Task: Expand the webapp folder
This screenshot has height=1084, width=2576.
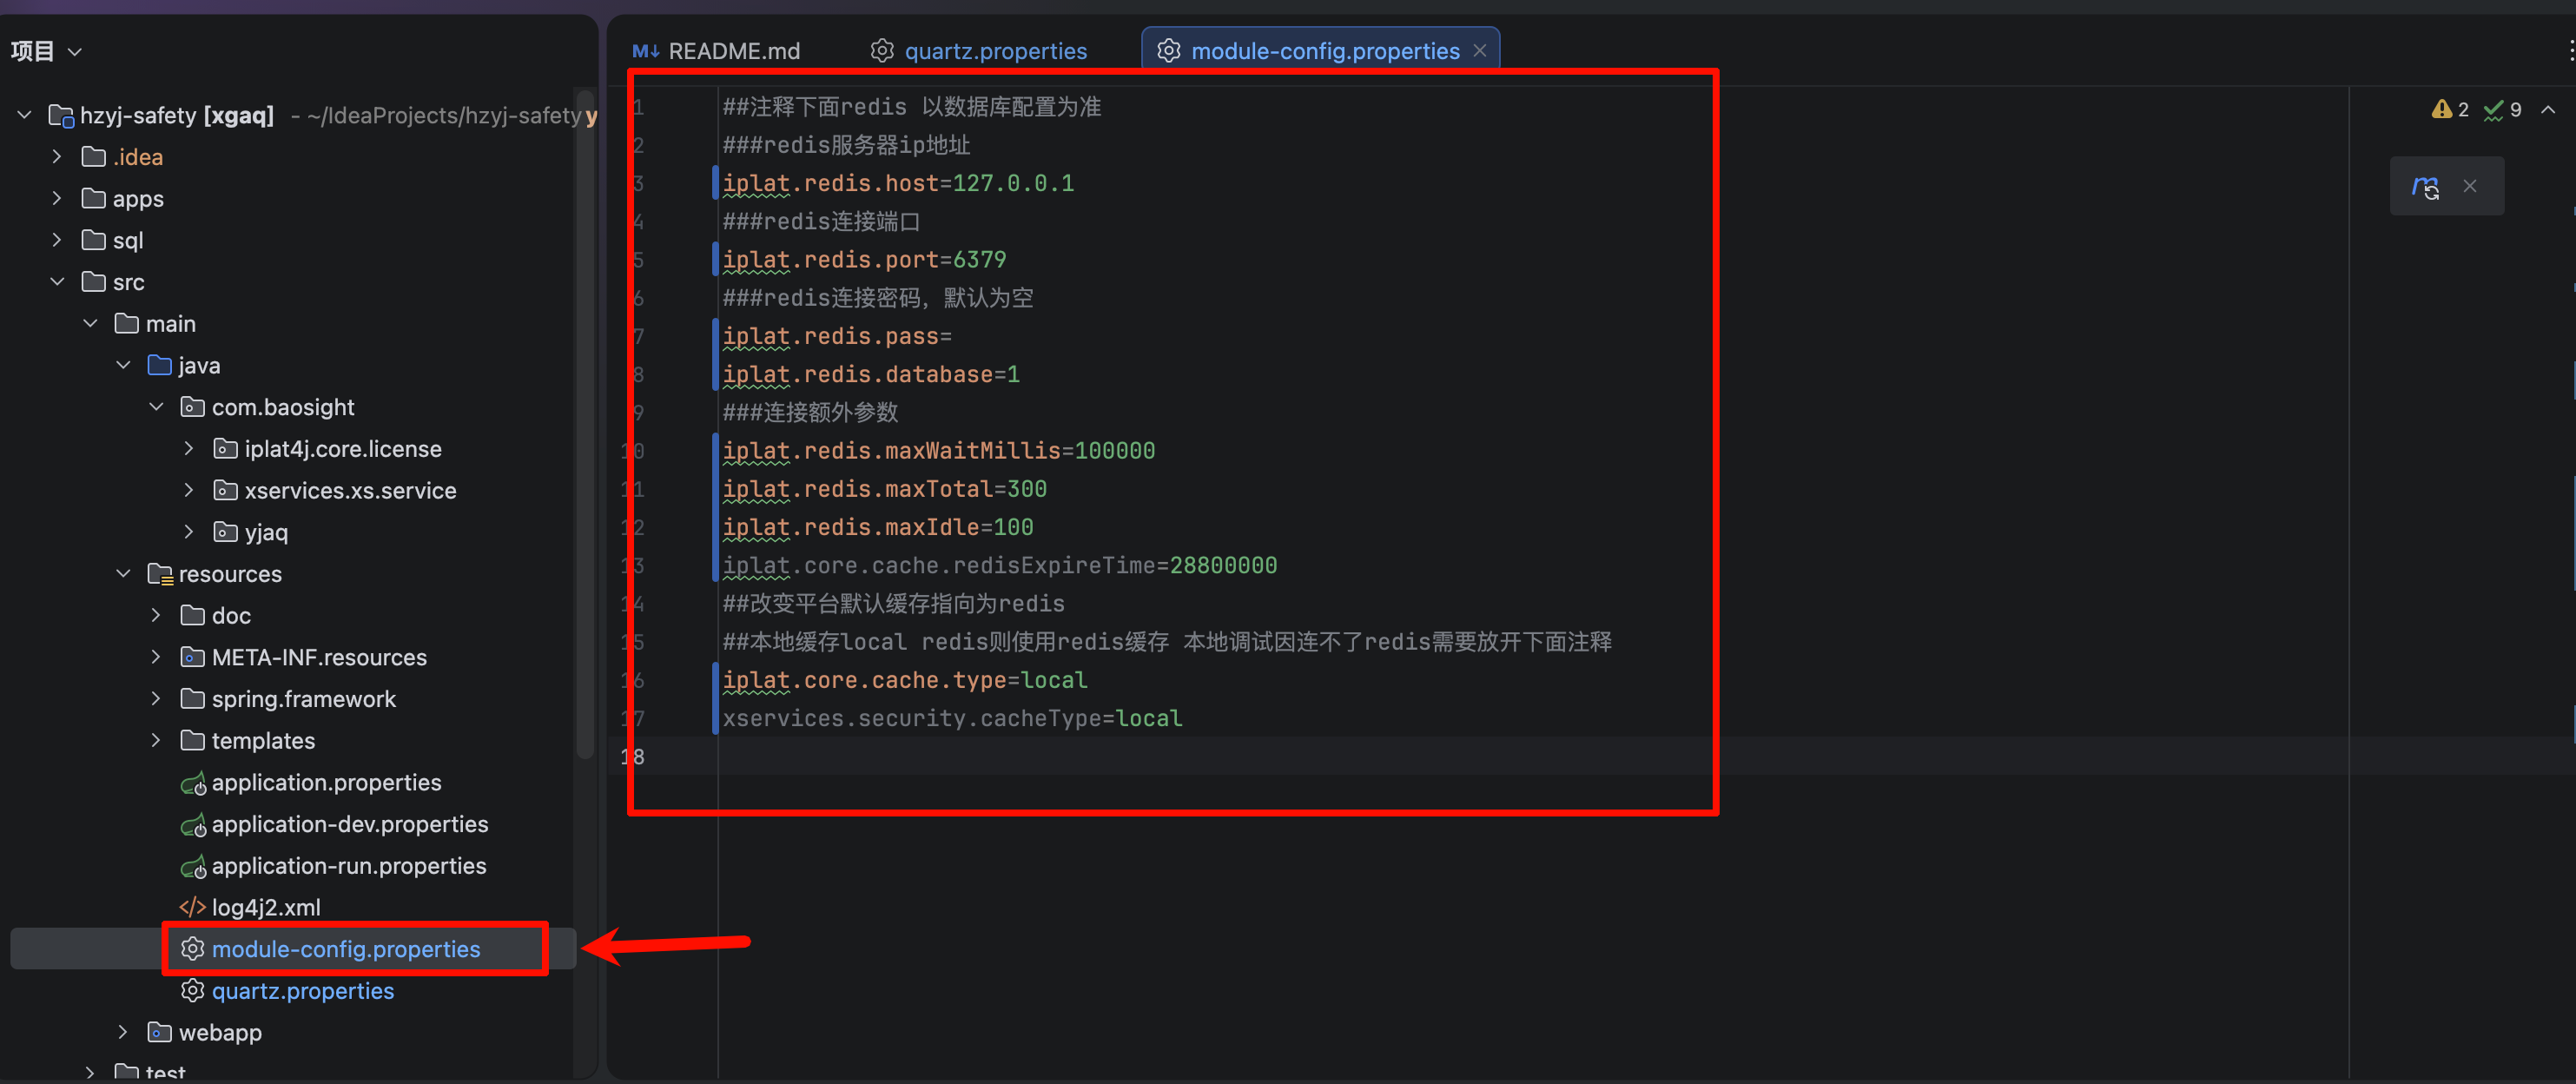Action: click(123, 1032)
